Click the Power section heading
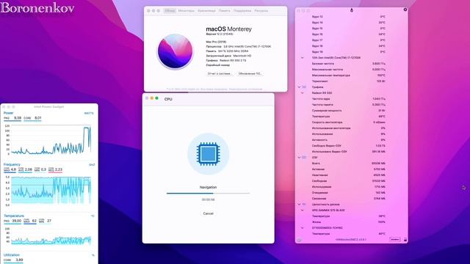470x264 pixels. tap(8, 113)
